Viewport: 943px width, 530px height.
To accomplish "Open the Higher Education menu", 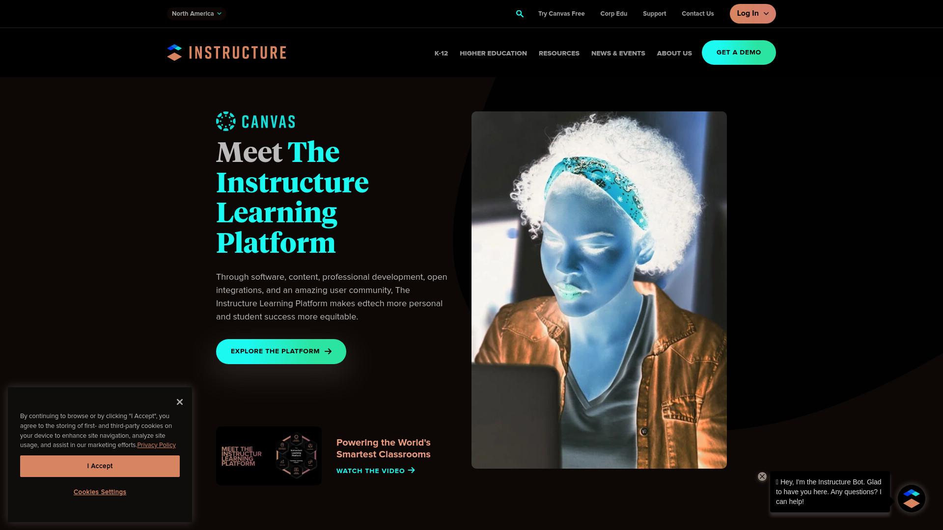I will [x=493, y=53].
